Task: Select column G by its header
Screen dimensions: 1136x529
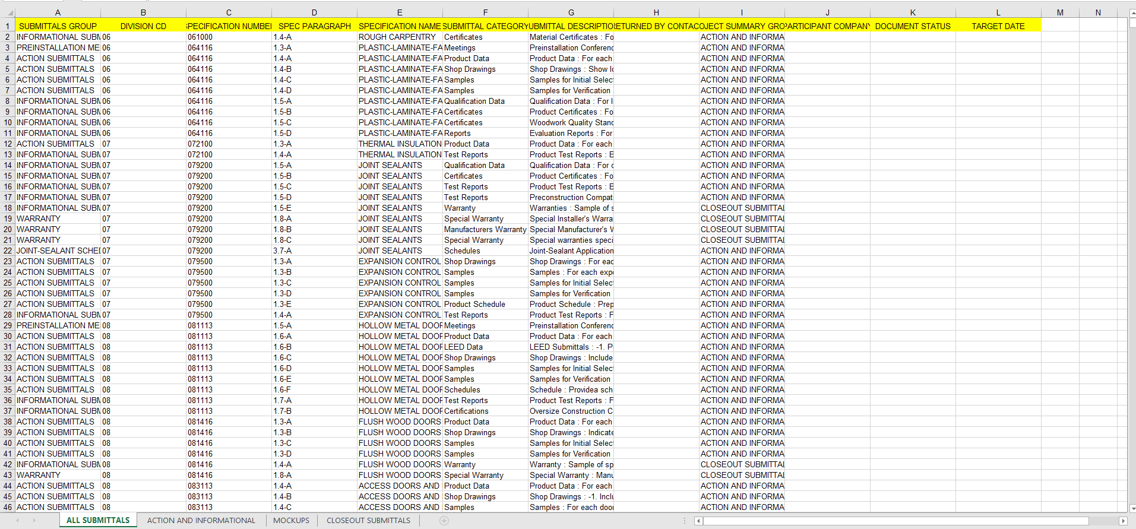Action: (571, 12)
